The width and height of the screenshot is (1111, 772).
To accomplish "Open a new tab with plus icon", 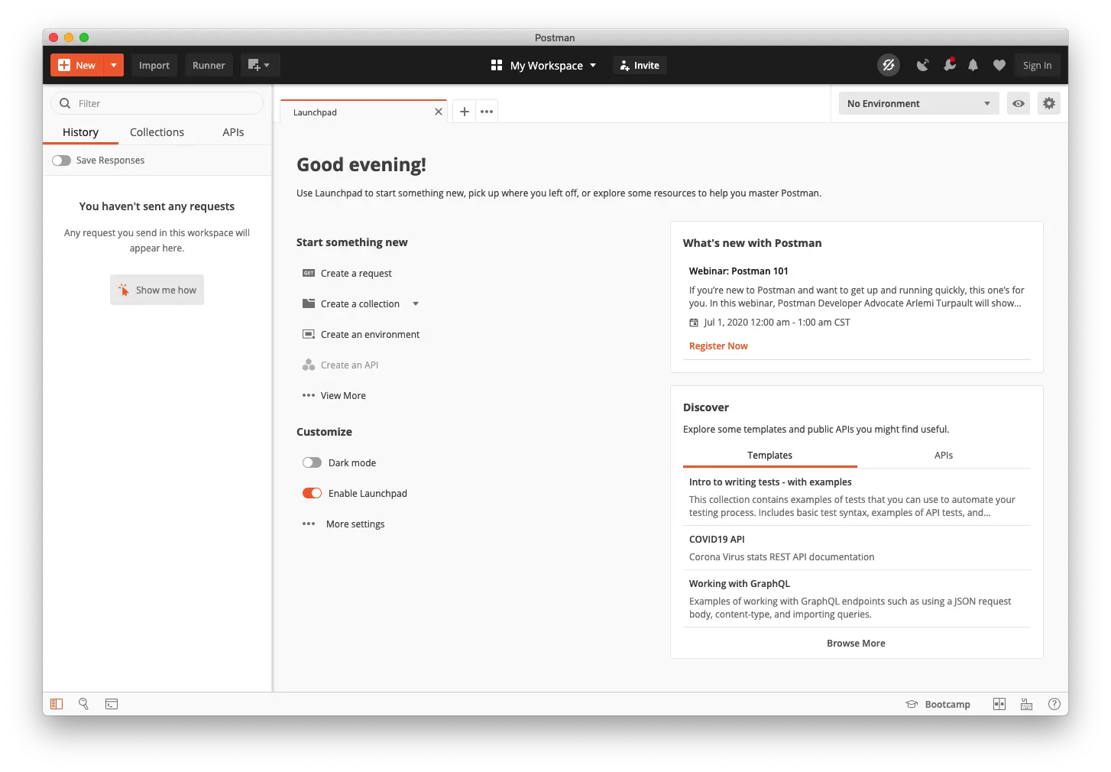I will point(464,112).
